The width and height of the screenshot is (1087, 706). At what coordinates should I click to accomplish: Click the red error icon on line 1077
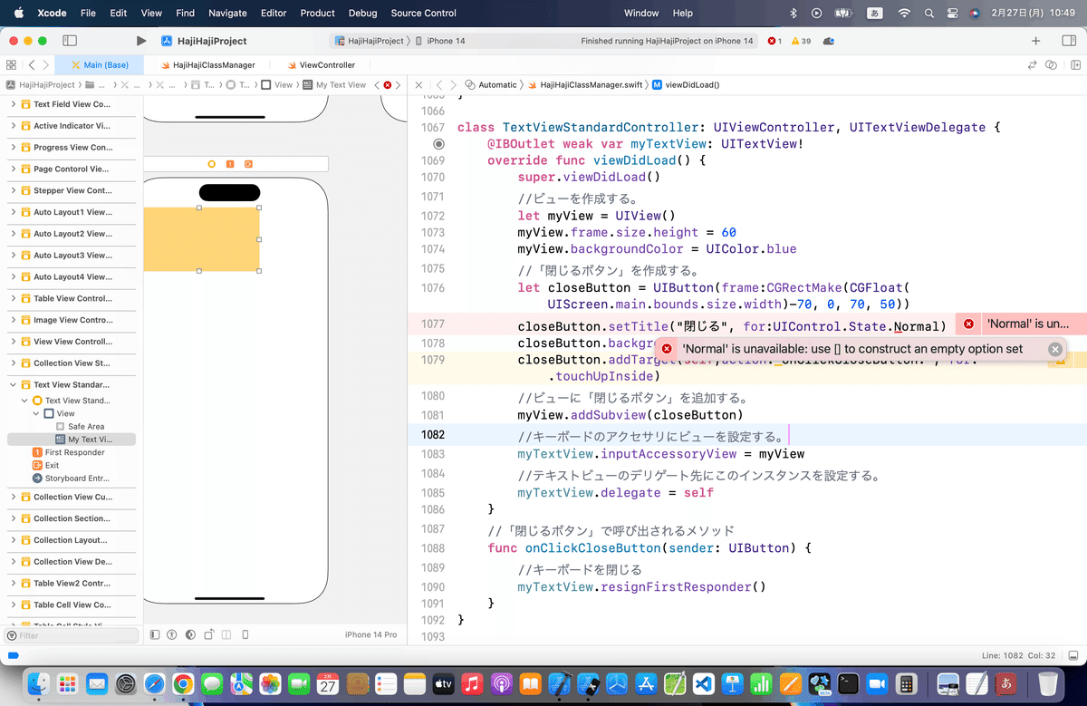click(968, 324)
